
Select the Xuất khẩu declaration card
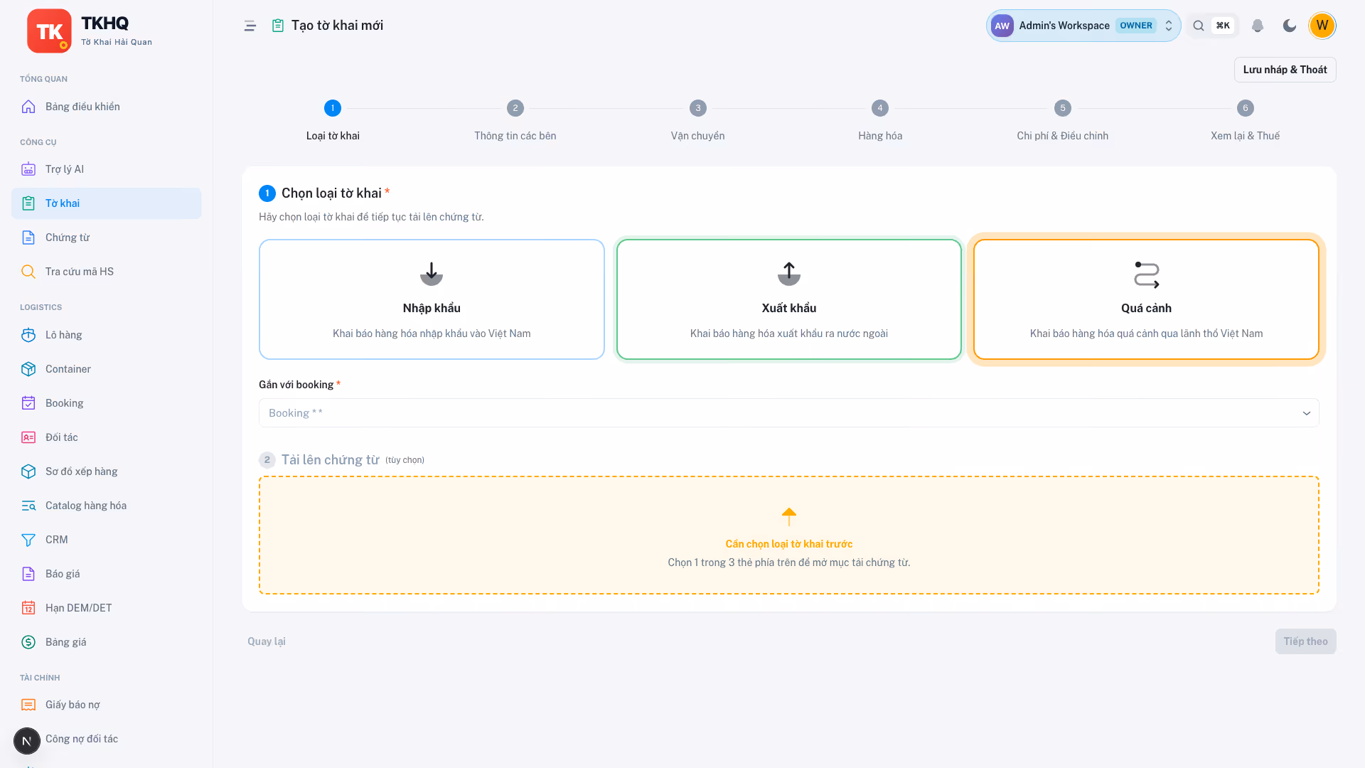789,299
